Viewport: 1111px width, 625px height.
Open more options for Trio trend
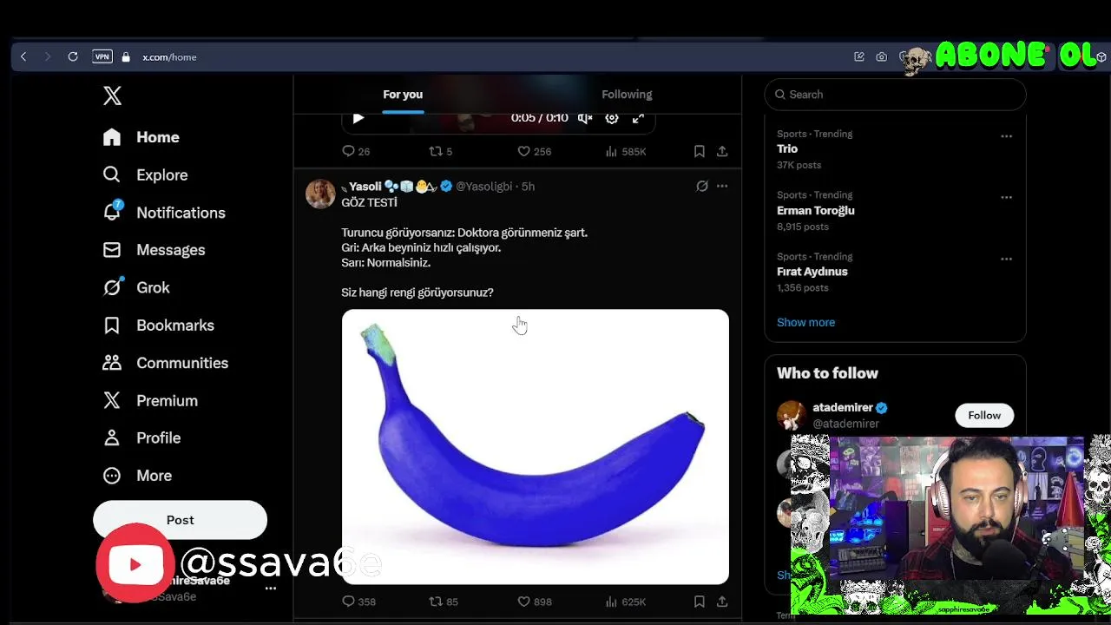tap(1006, 136)
